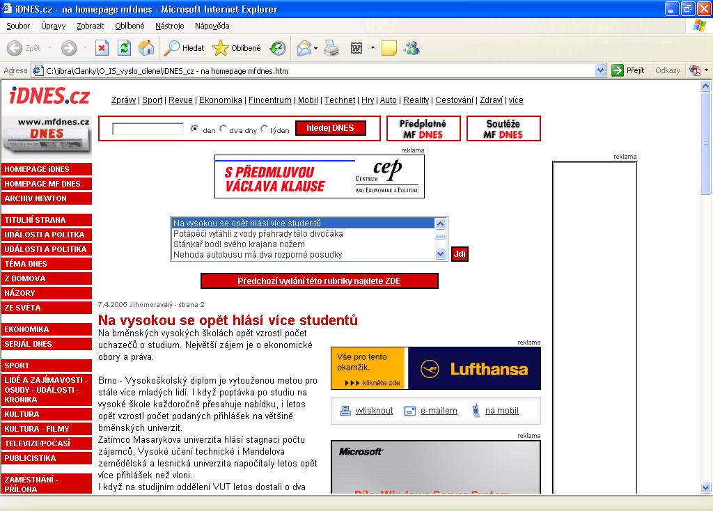This screenshot has height=511, width=713.
Task: Open the Ekonomika link in top navigation
Action: (221, 100)
